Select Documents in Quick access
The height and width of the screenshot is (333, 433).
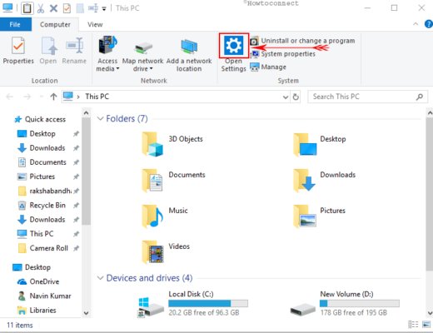[47, 162]
